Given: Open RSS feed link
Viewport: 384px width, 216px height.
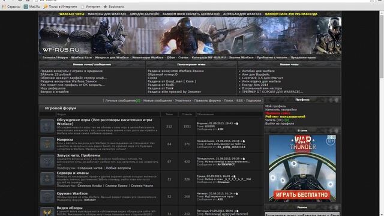Looking at the screenshot, I should click(x=239, y=101).
